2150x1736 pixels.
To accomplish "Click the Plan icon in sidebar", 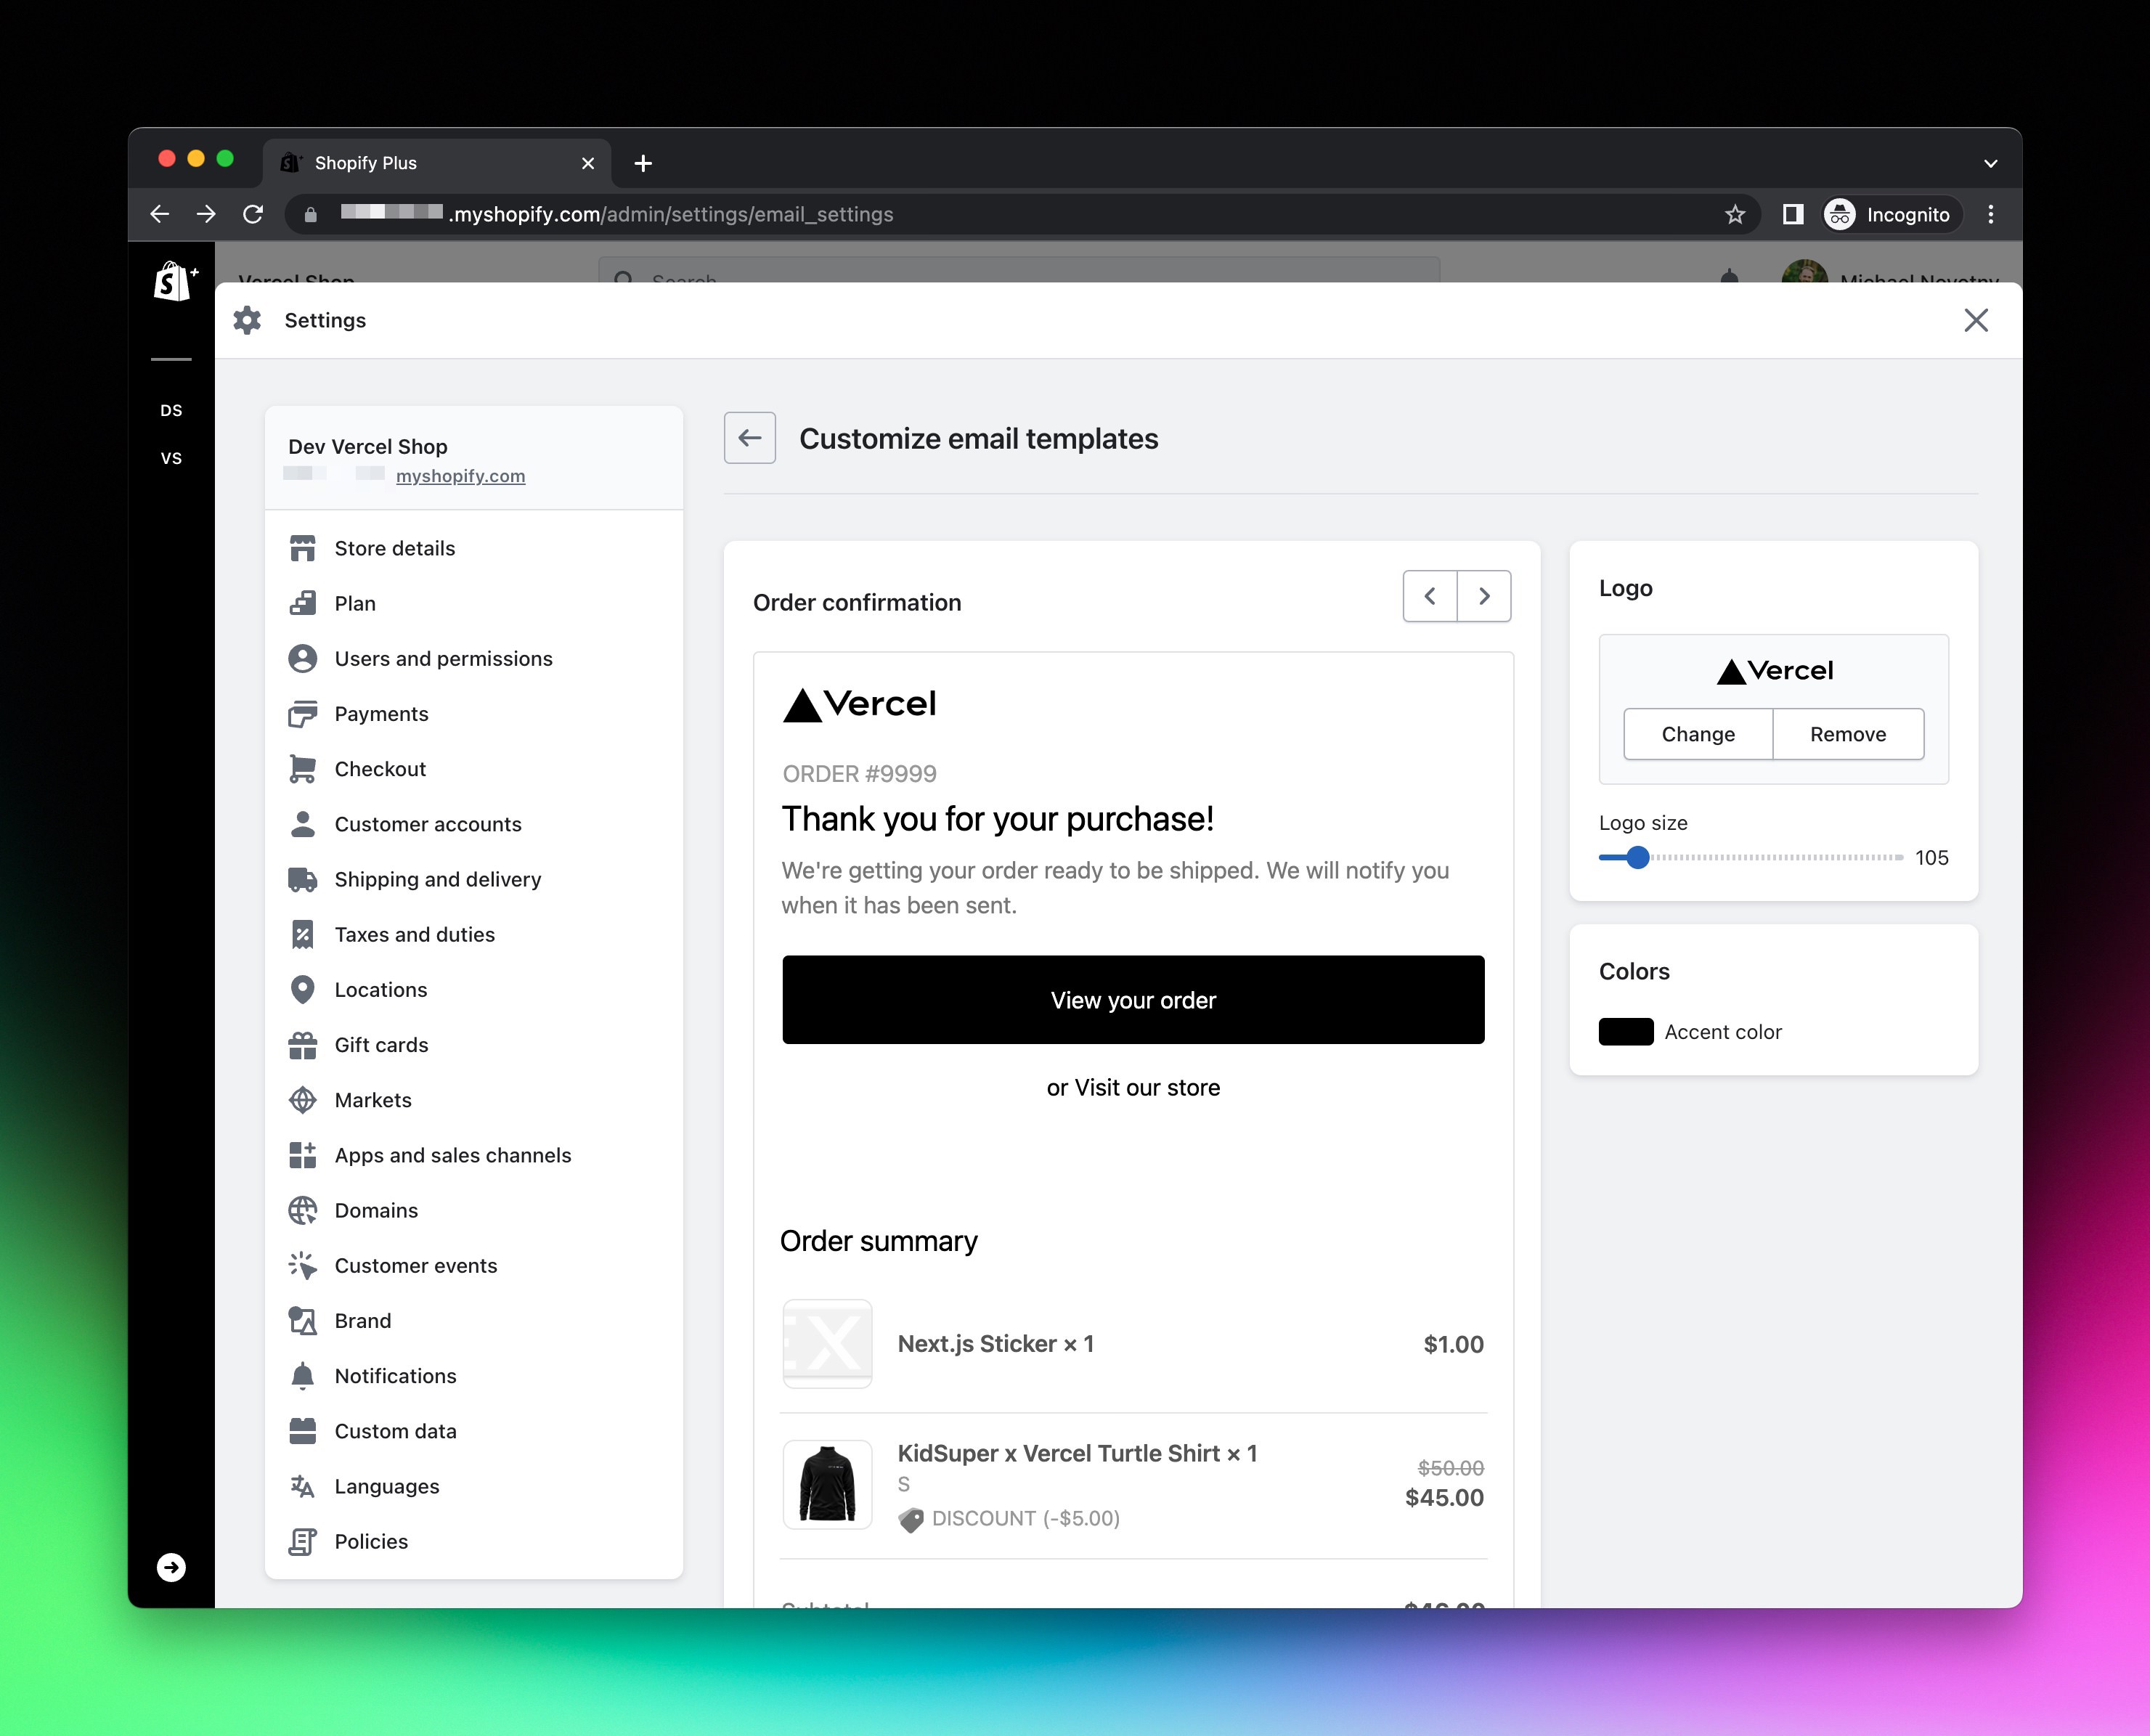I will tap(302, 603).
